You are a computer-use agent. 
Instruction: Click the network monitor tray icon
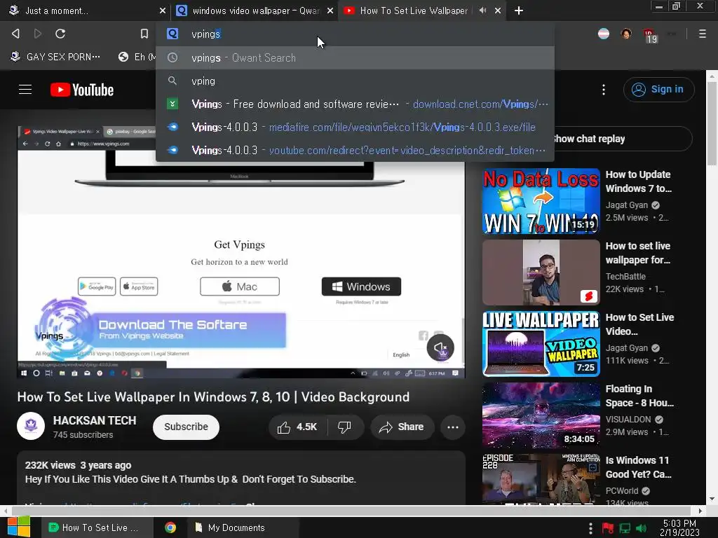click(625, 528)
